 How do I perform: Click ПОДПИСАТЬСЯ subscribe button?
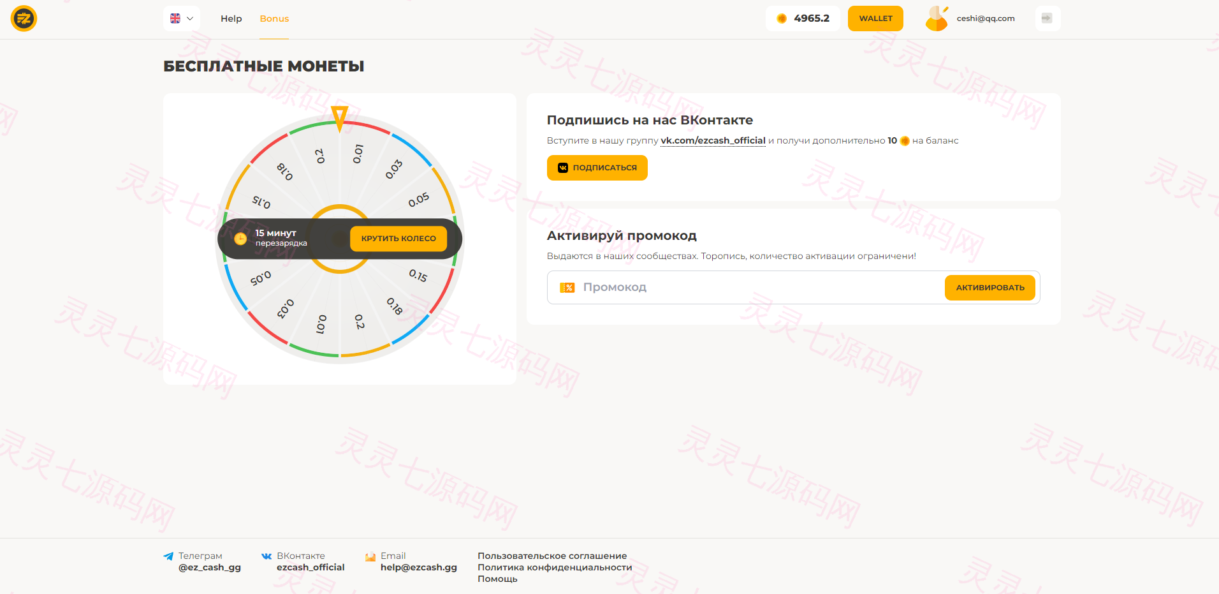597,168
